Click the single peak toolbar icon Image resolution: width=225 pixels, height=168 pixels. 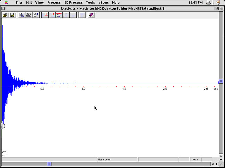(x=52, y=15)
